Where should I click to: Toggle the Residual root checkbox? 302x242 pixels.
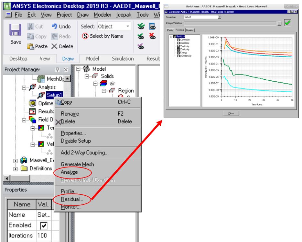[175, 37]
